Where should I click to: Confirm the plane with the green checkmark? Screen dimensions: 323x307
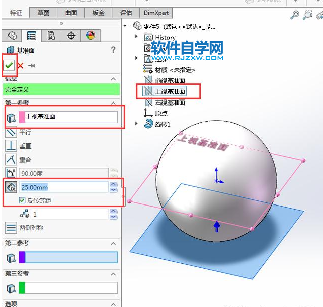pos(9,66)
